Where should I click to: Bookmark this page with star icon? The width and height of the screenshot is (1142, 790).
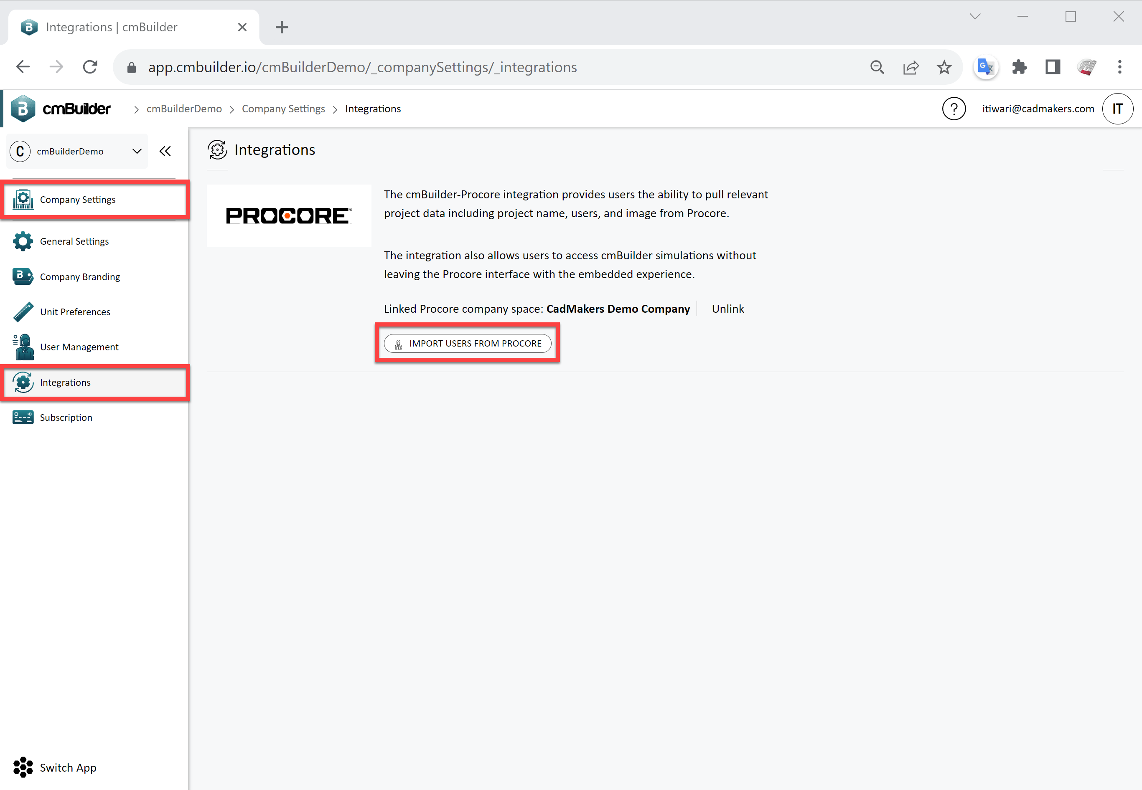coord(944,67)
